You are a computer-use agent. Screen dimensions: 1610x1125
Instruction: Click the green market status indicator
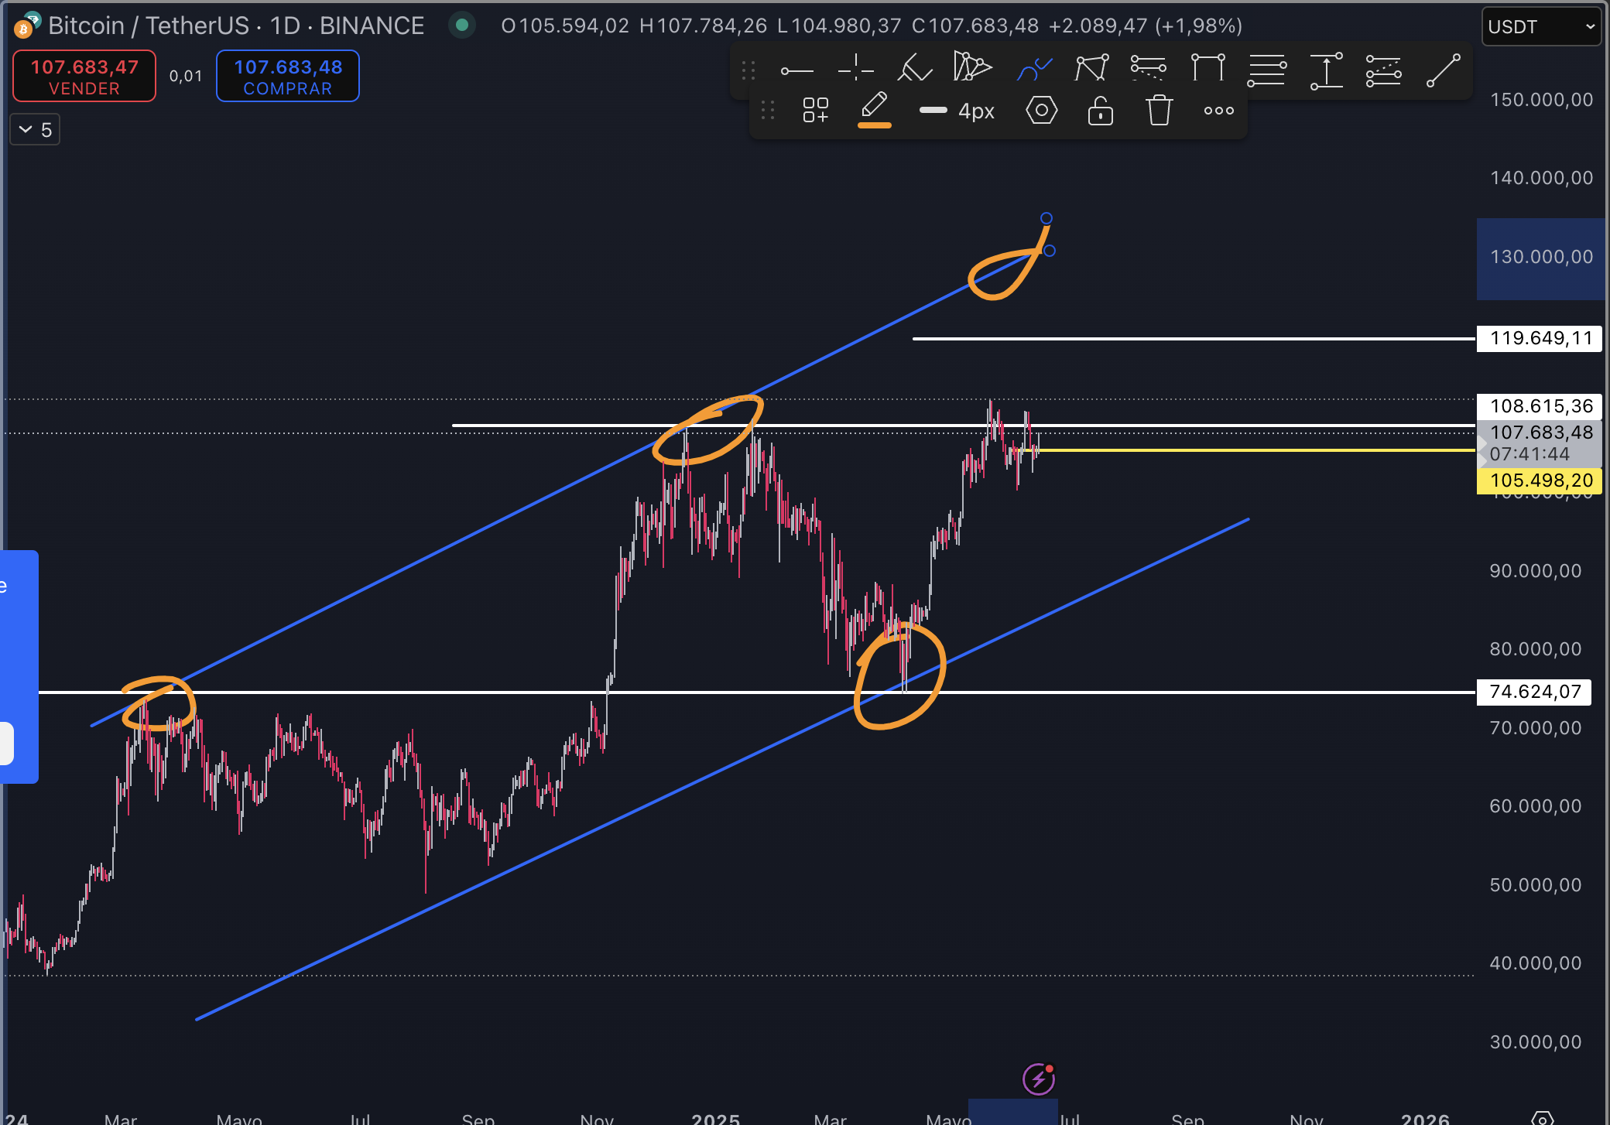pos(462,25)
